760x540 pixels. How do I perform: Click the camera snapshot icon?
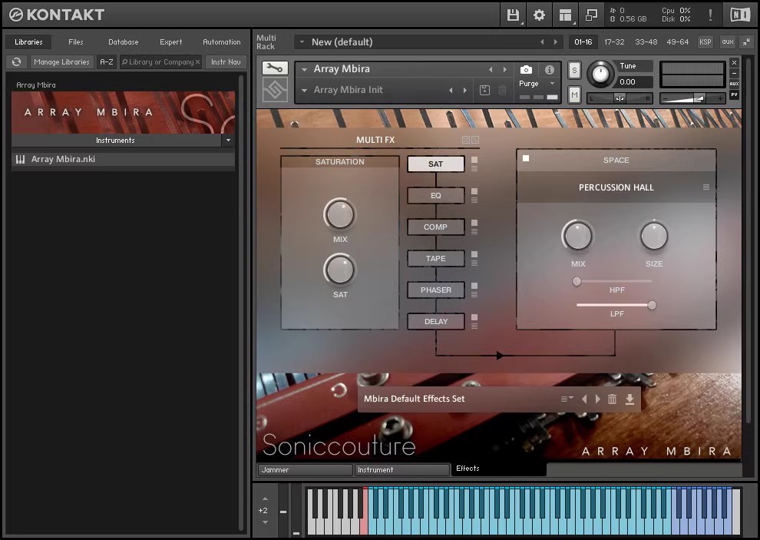pyautogui.click(x=526, y=70)
